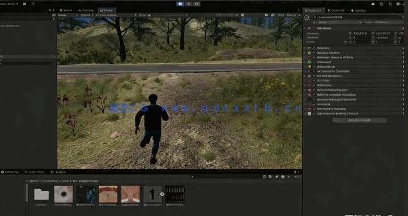The width and height of the screenshot is (408, 216).
Task: Switch to the middle tab above the viewport
Action: pyautogui.click(x=86, y=10)
